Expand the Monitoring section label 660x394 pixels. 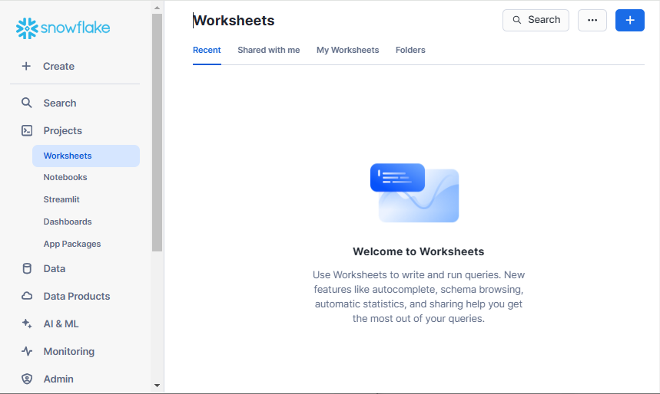[x=69, y=352]
